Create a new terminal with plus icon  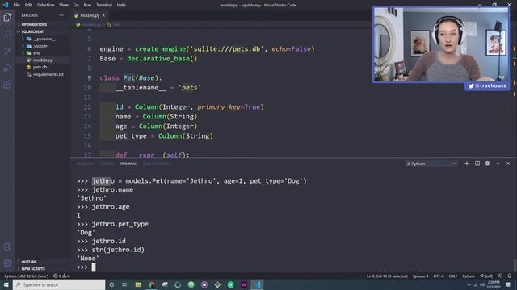click(x=467, y=164)
